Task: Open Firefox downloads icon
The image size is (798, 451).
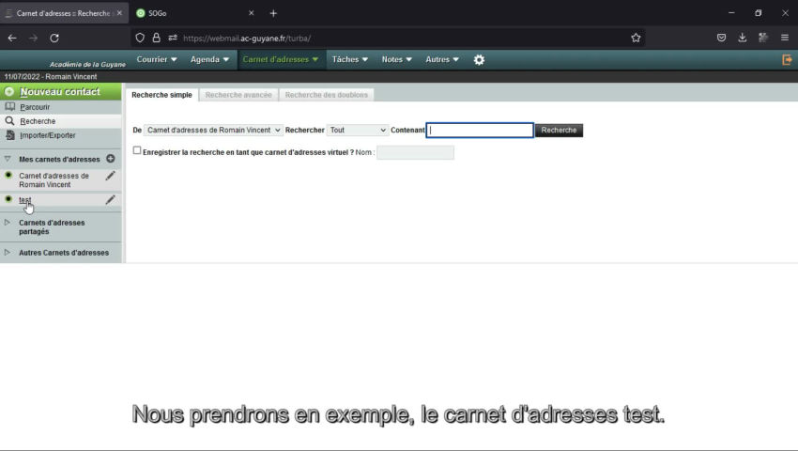Action: 742,38
